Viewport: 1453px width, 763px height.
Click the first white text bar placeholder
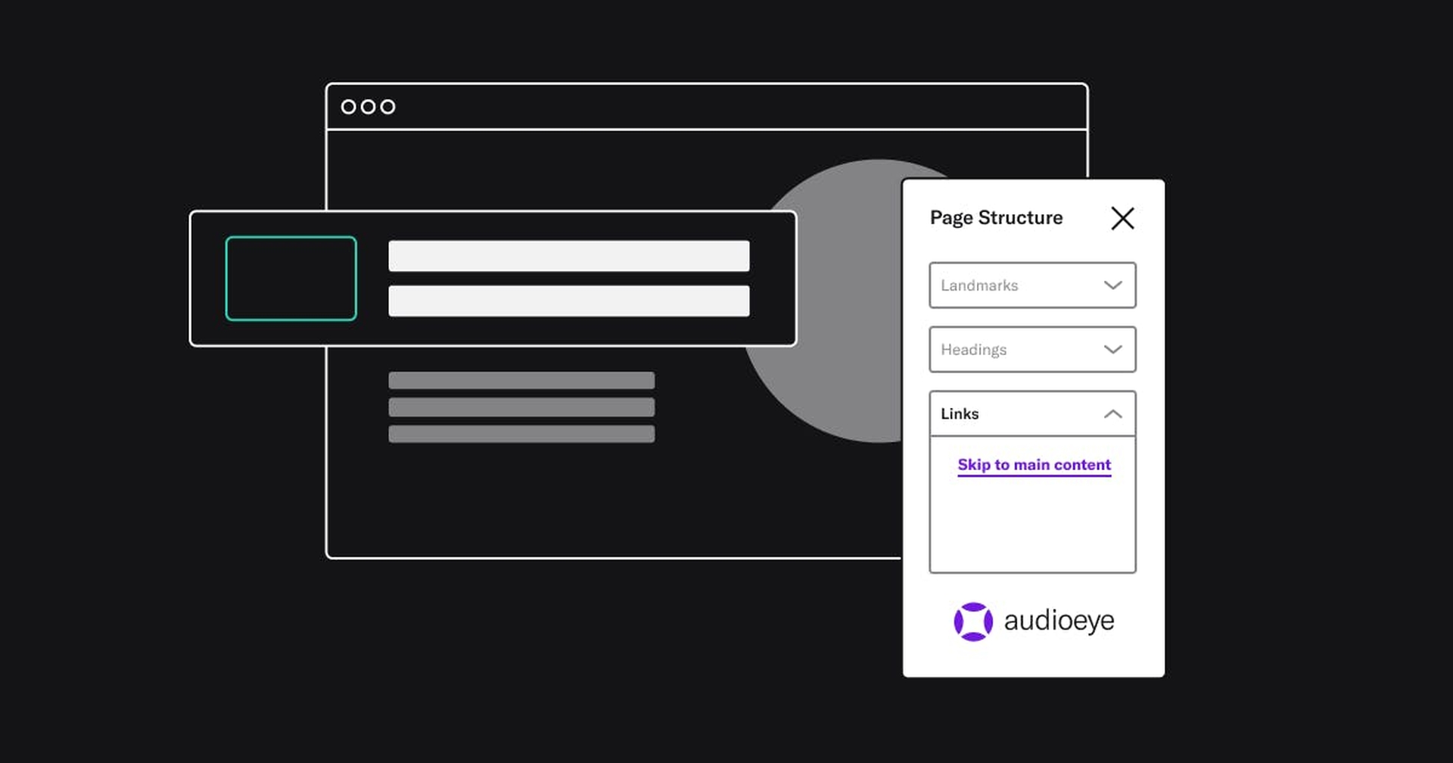point(568,256)
